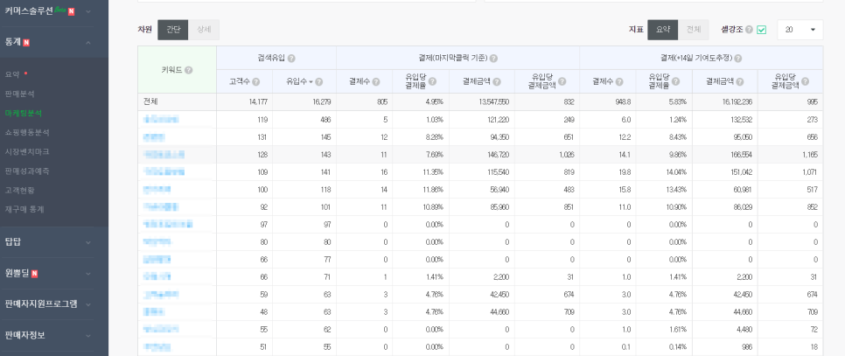Click help icon next to 고객수 column
This screenshot has height=356, width=845.
pos(256,82)
